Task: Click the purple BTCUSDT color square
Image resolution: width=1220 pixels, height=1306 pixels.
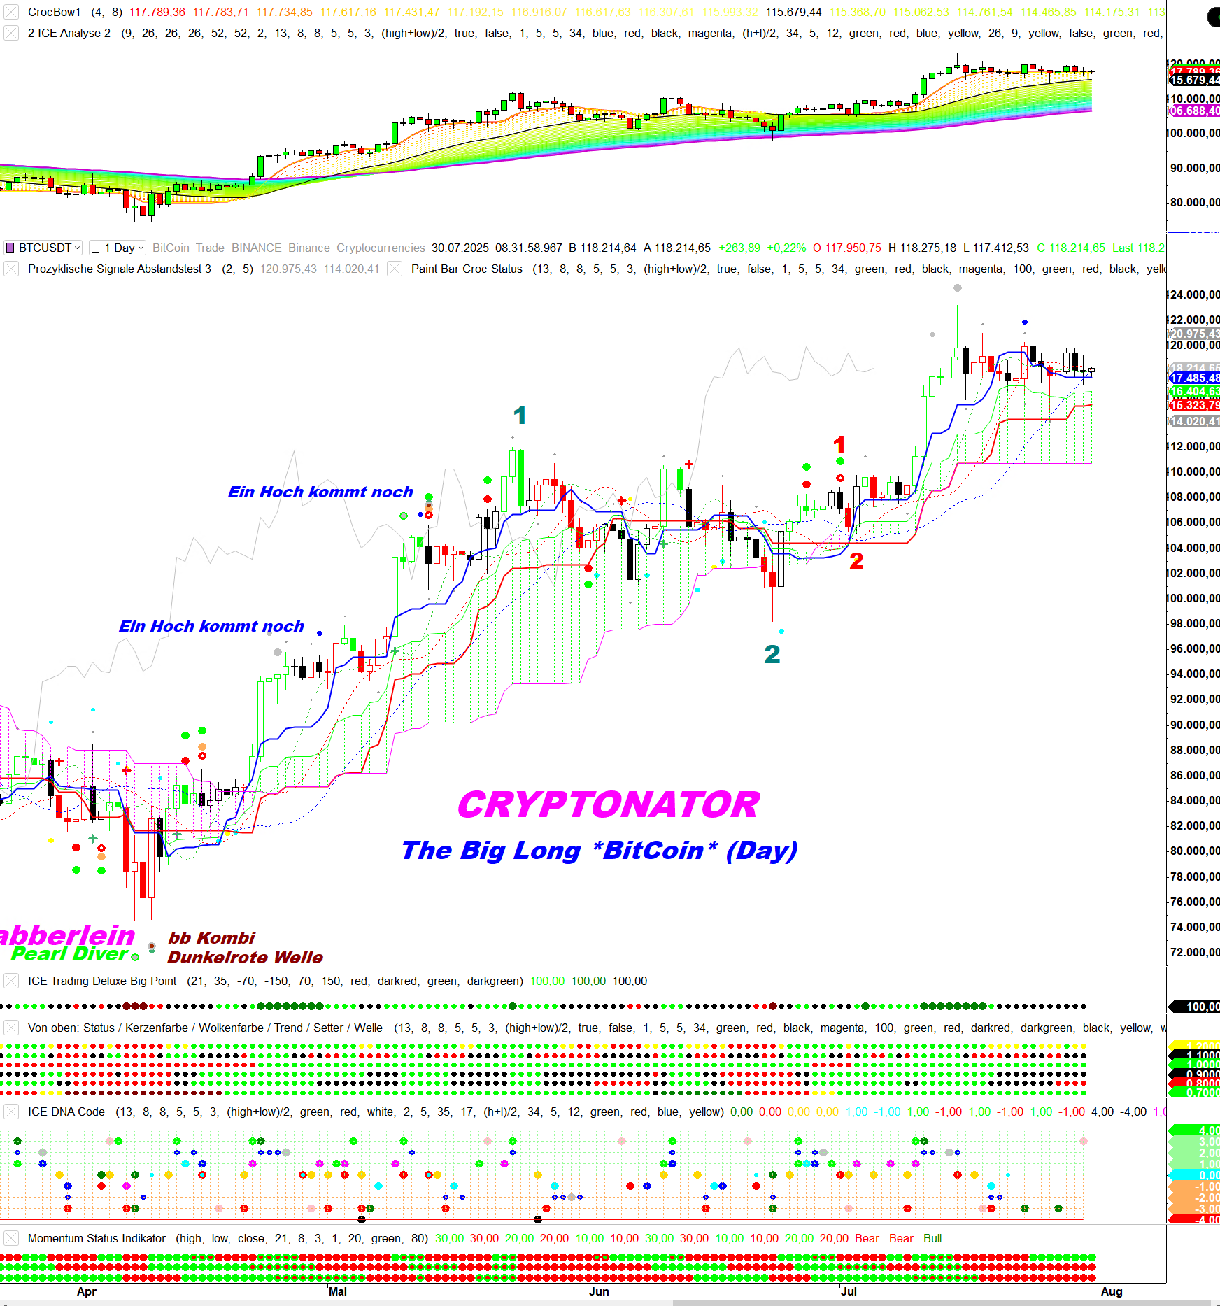Action: point(10,248)
